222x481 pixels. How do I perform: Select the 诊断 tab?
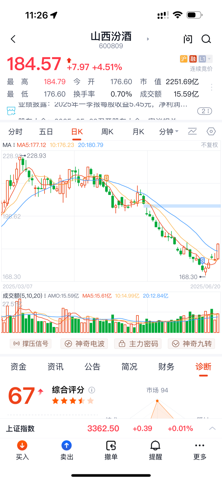coord(203,367)
